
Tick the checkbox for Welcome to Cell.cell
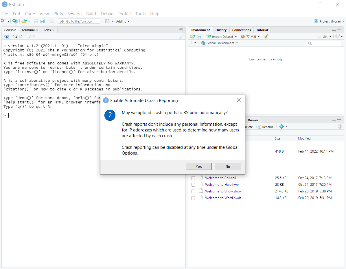click(193, 178)
